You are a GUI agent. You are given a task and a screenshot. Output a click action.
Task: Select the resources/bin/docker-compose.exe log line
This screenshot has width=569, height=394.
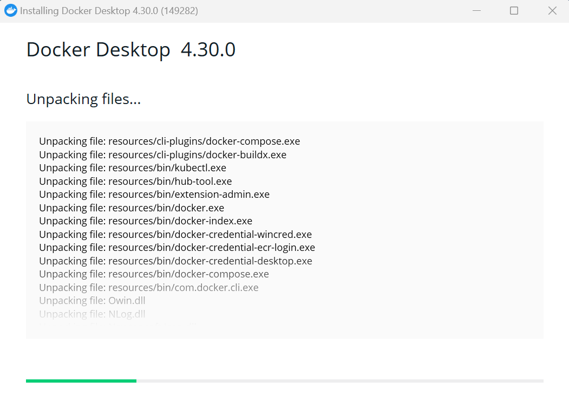(154, 274)
